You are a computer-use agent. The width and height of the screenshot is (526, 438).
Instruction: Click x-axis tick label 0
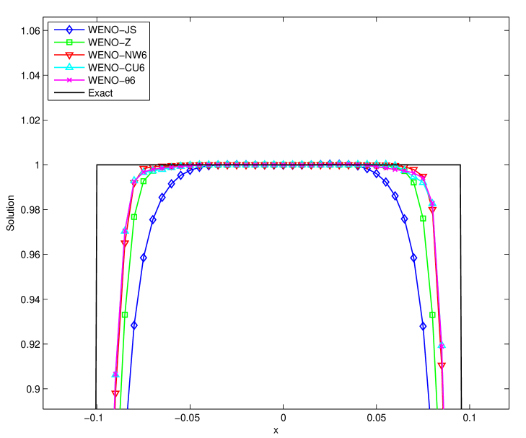[x=284, y=418]
